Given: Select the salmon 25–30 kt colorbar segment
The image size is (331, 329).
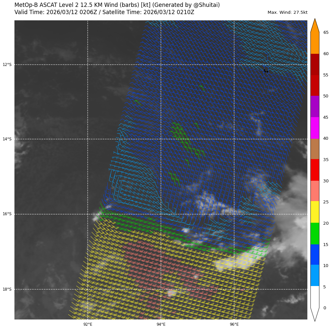Looking at the screenshot, I should coord(315,191).
